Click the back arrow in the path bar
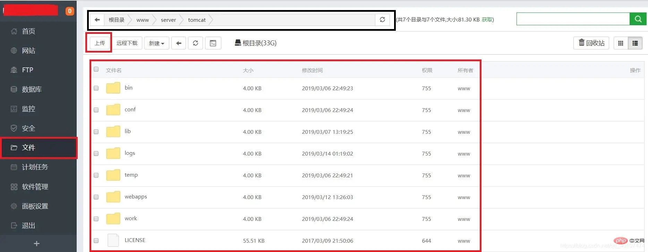The height and width of the screenshot is (252, 648). (x=97, y=20)
